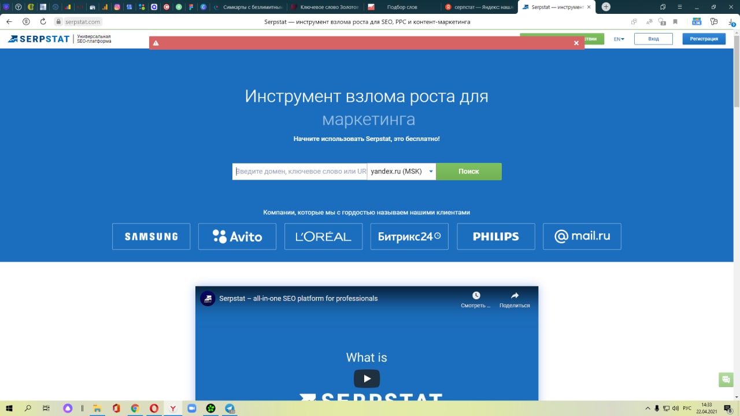Close the Serpstat browser tab
Image resolution: width=740 pixels, height=416 pixels.
[x=589, y=7]
